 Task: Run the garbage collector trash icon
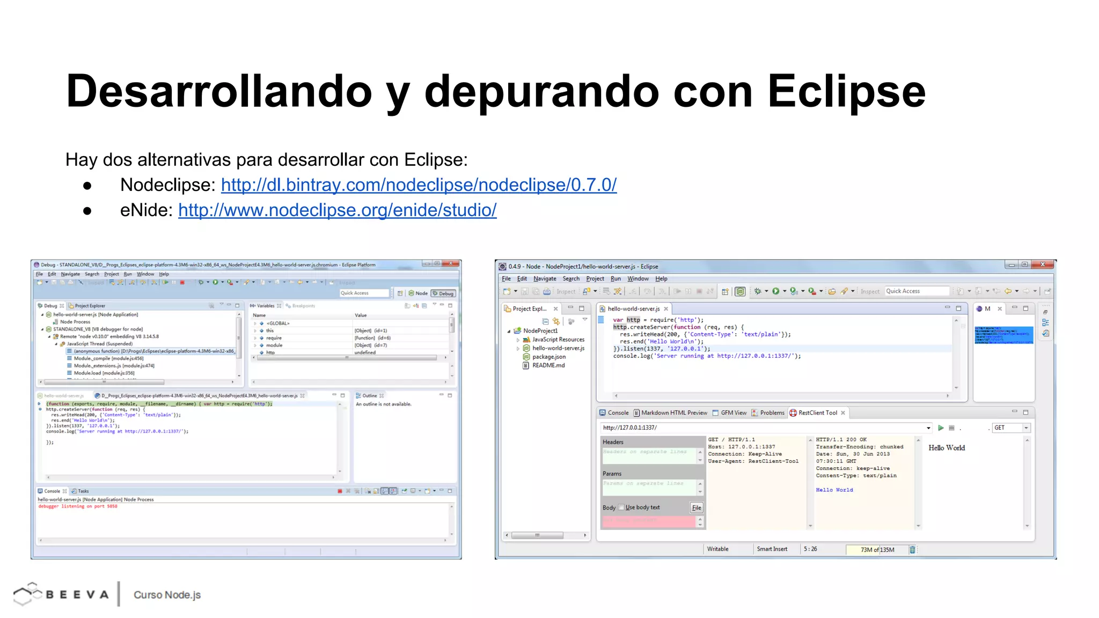pyautogui.click(x=912, y=549)
